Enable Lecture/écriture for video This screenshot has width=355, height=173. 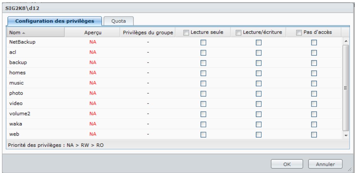point(258,104)
